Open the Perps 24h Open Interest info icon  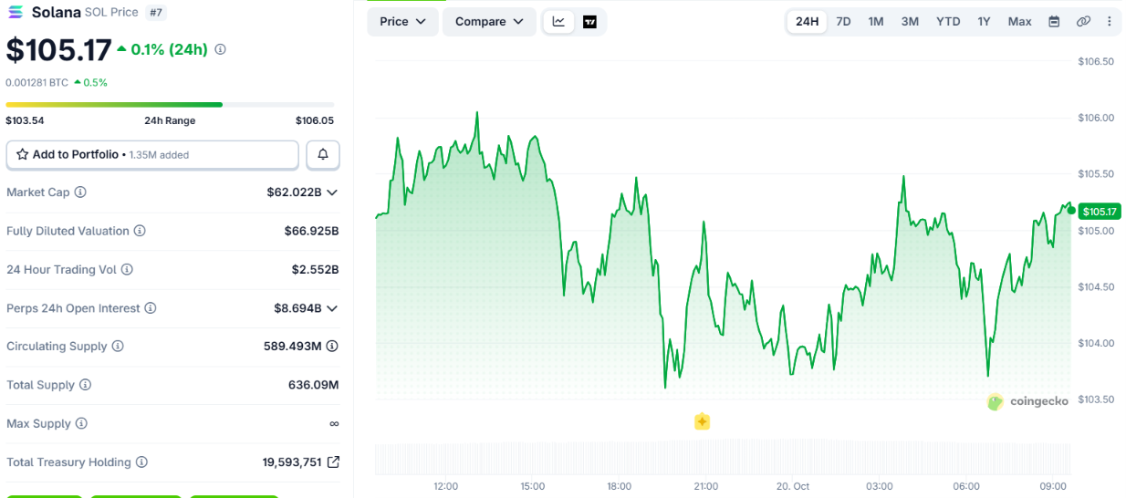coord(151,308)
